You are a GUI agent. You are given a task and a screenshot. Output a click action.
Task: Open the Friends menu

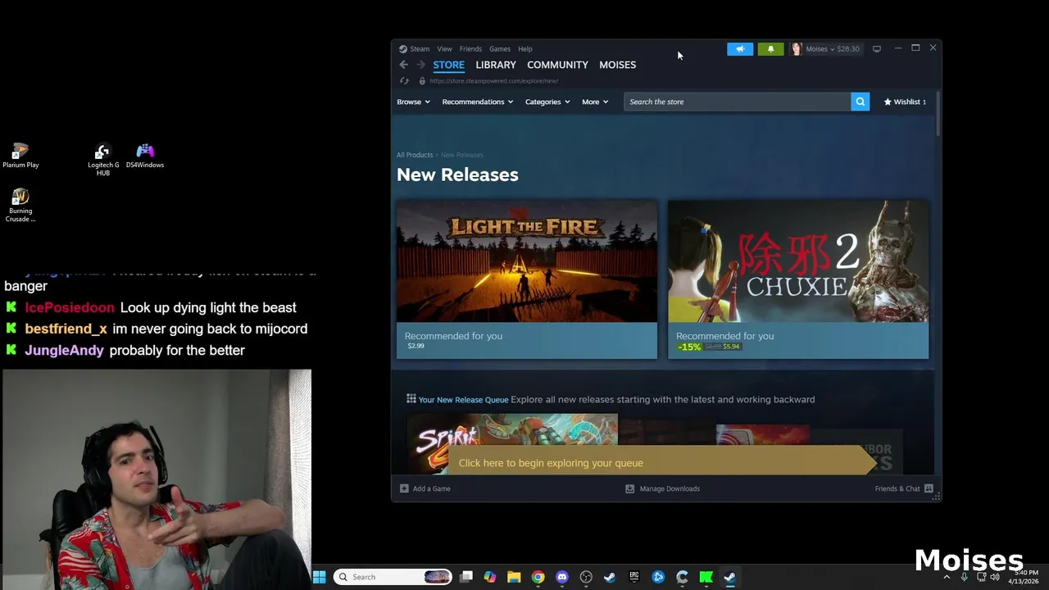coord(470,49)
